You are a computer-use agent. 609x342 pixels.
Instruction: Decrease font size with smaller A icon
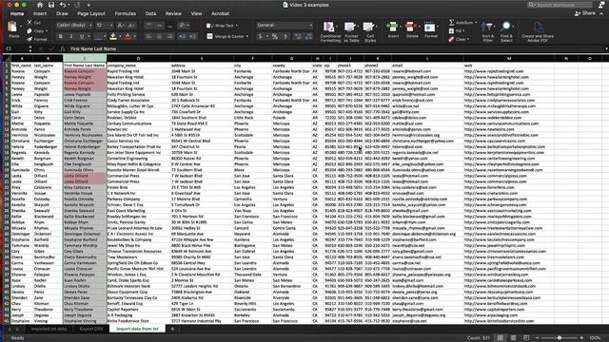click(x=131, y=26)
